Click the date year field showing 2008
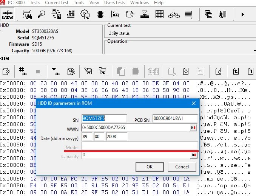256x196 pixels. (x=116, y=137)
